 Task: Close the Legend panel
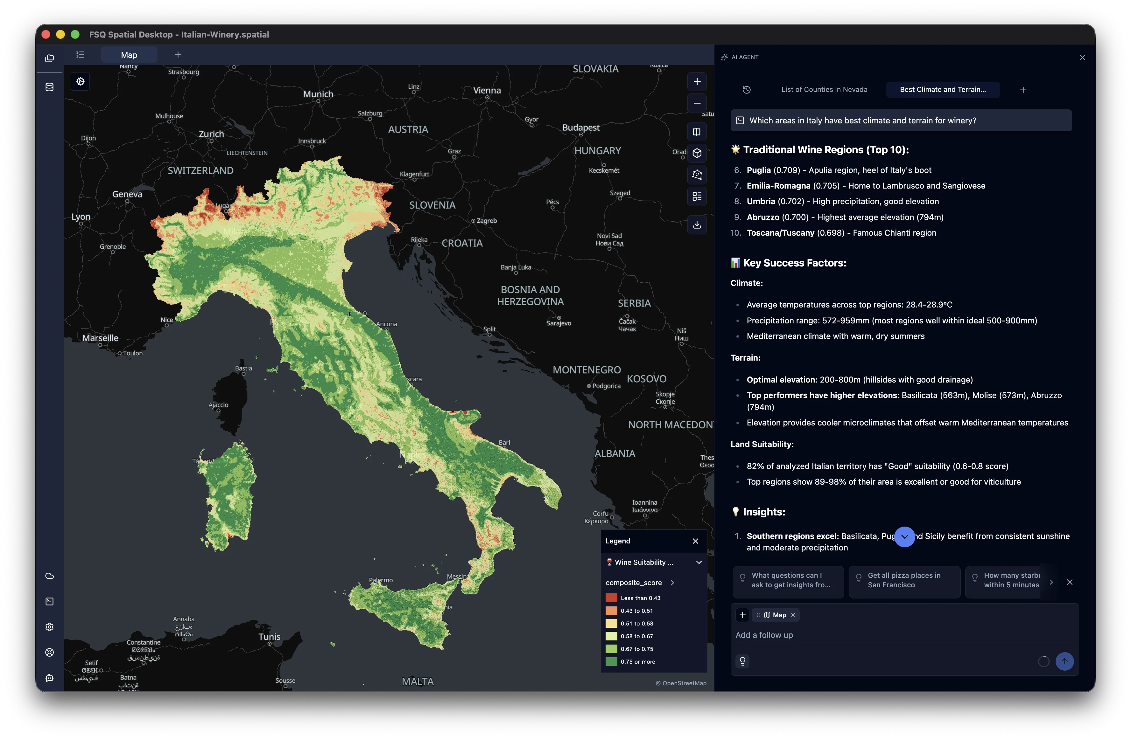coord(695,541)
